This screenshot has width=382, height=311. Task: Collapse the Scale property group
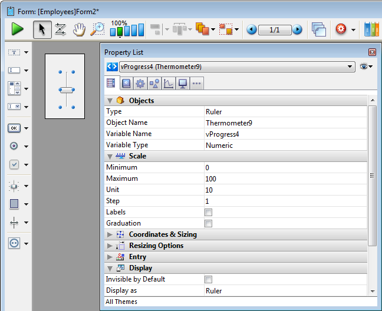point(110,156)
